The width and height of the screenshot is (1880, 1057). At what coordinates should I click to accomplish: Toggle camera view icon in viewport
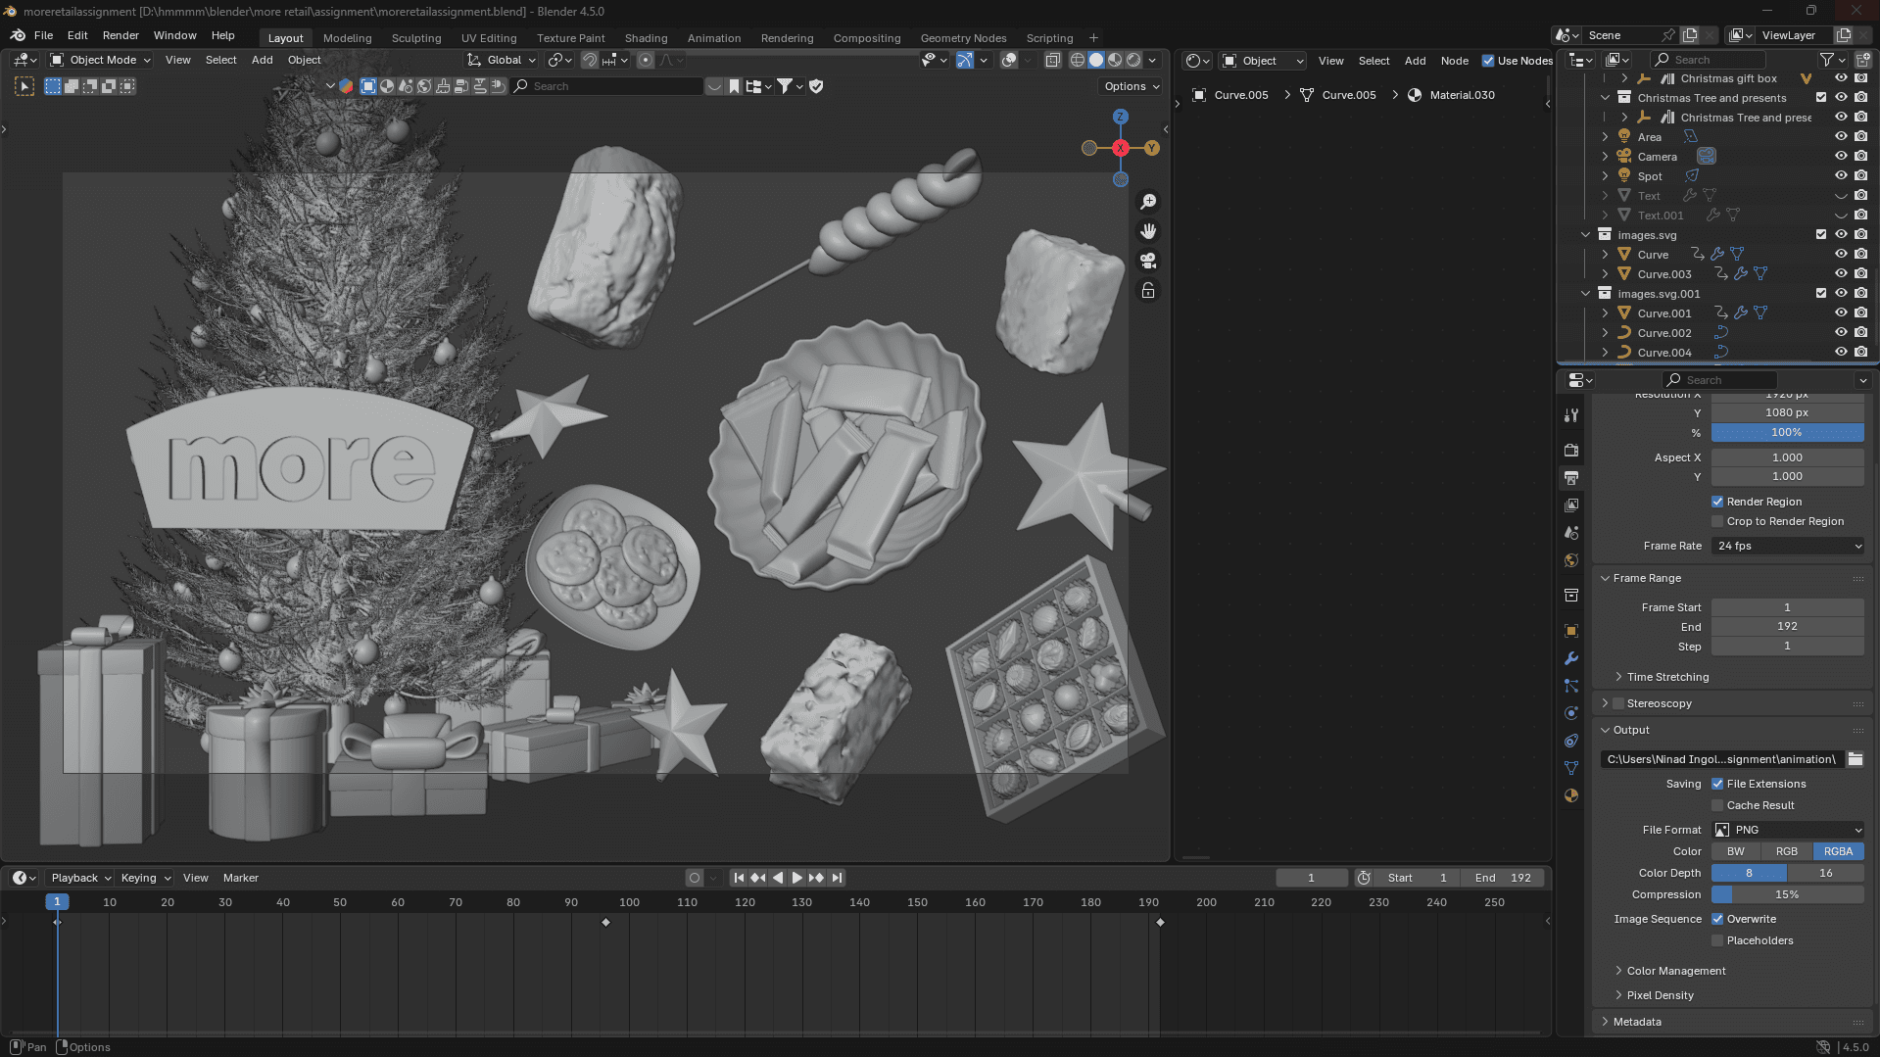tap(1148, 261)
